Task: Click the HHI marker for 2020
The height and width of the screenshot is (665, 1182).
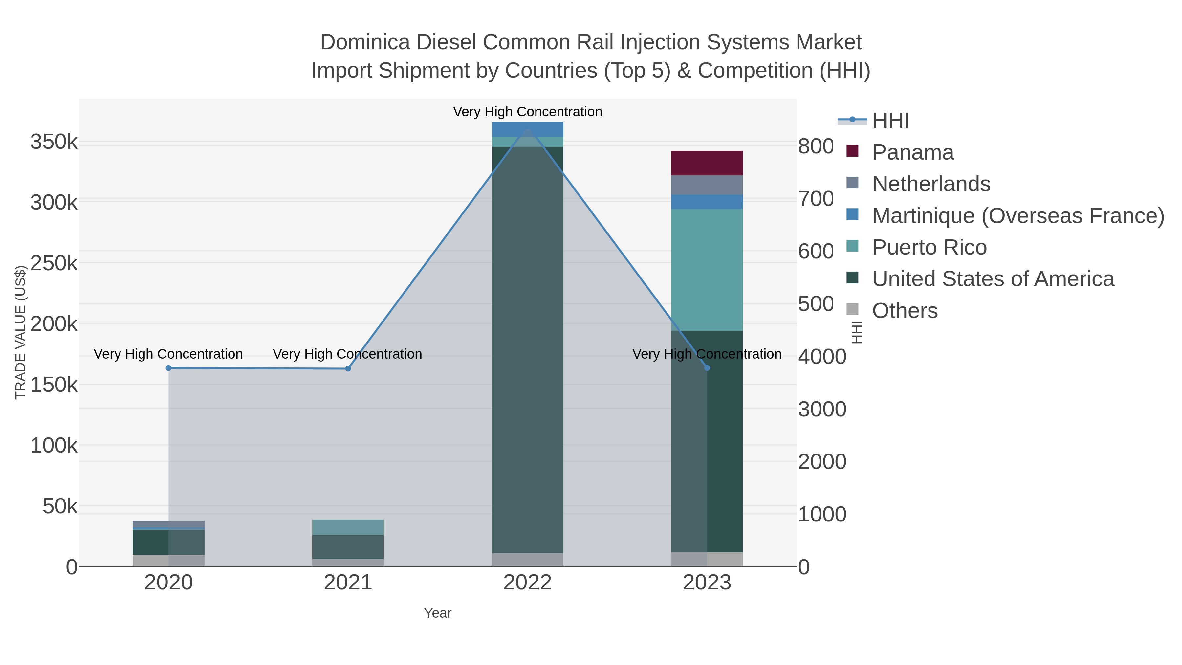Action: click(x=168, y=368)
